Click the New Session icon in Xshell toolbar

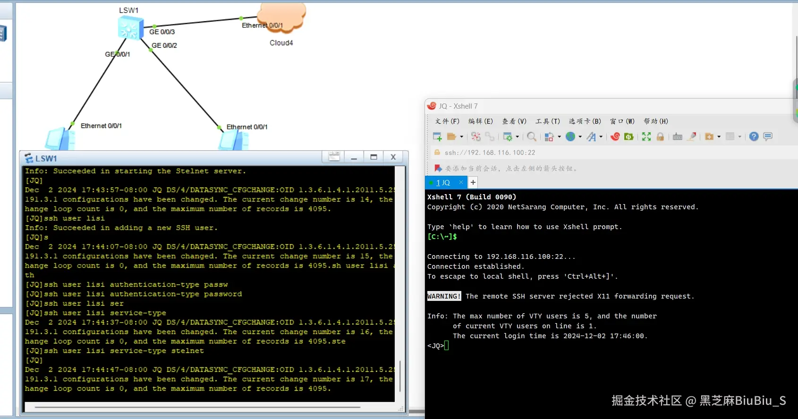[437, 137]
